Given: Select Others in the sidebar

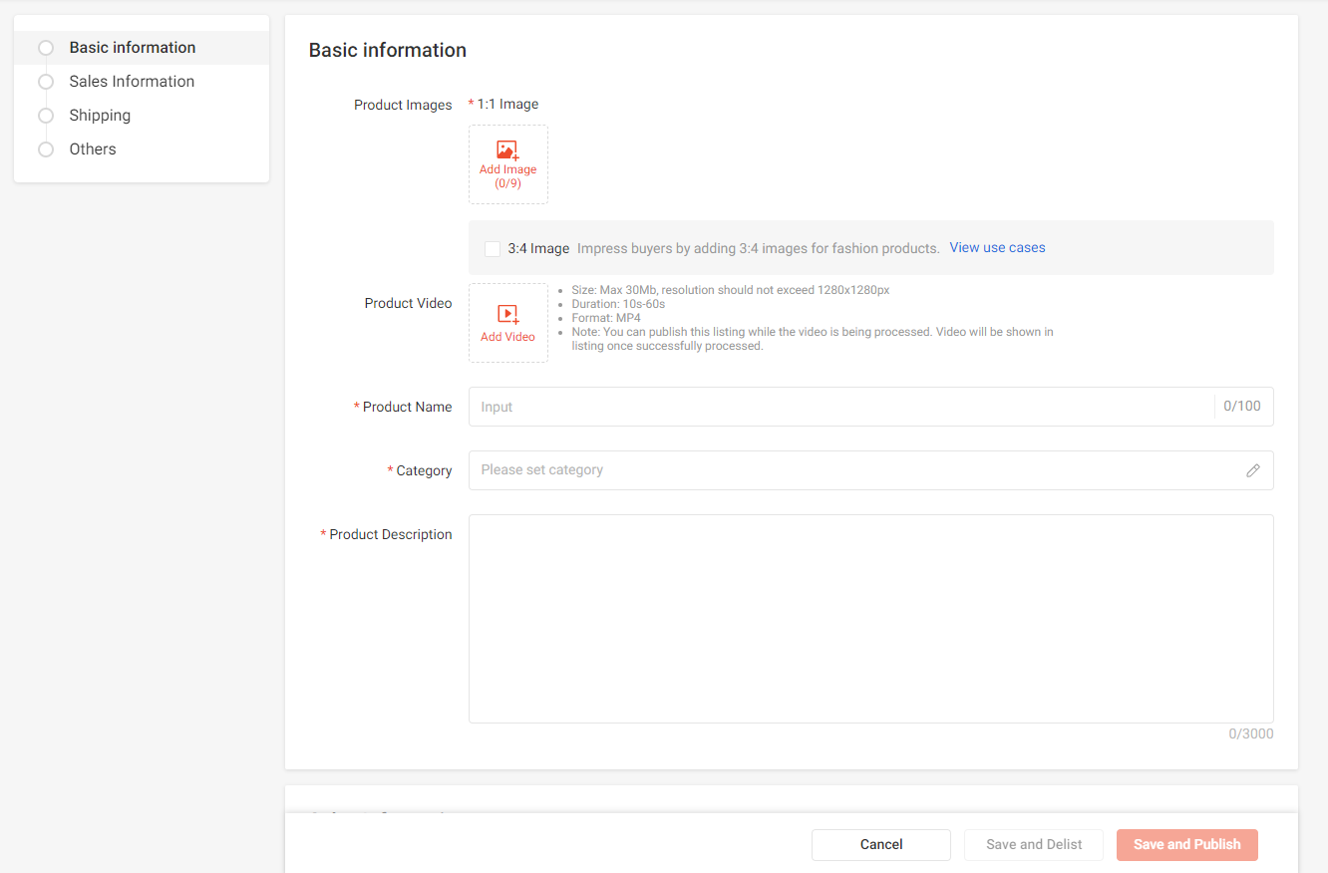Looking at the screenshot, I should pyautogui.click(x=93, y=149).
